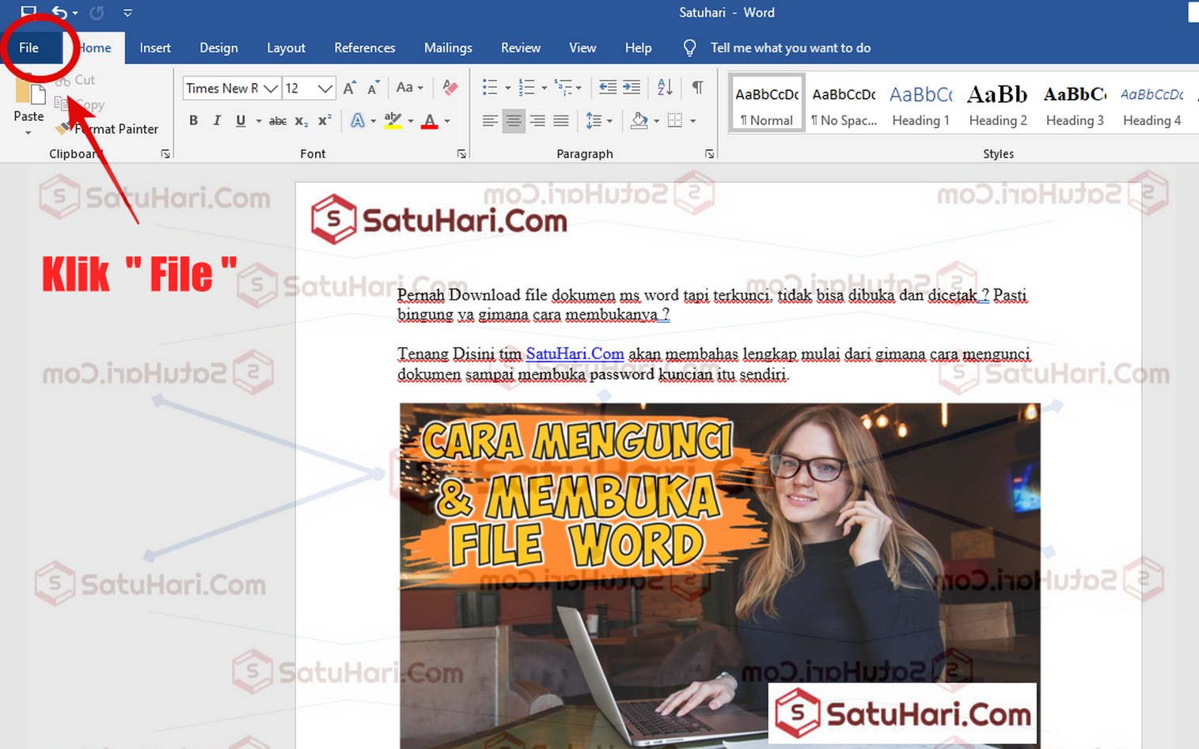Viewport: 1199px width, 749px height.
Task: Toggle Underline formatting
Action: (x=241, y=120)
